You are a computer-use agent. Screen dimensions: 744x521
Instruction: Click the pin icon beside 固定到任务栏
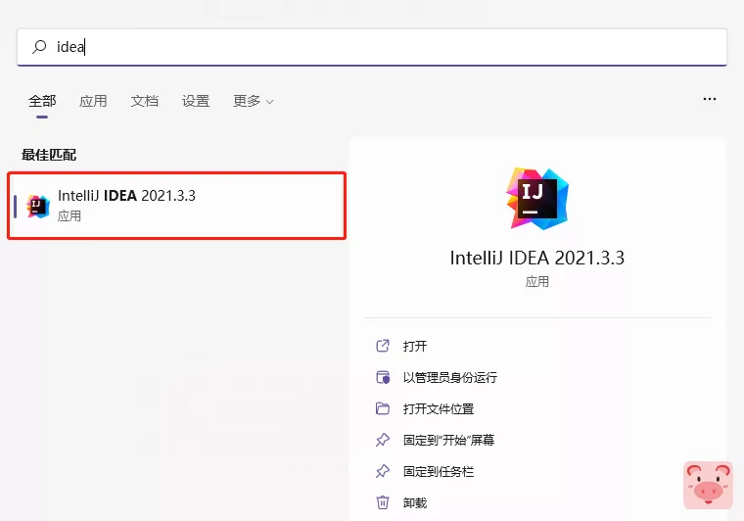click(x=383, y=471)
